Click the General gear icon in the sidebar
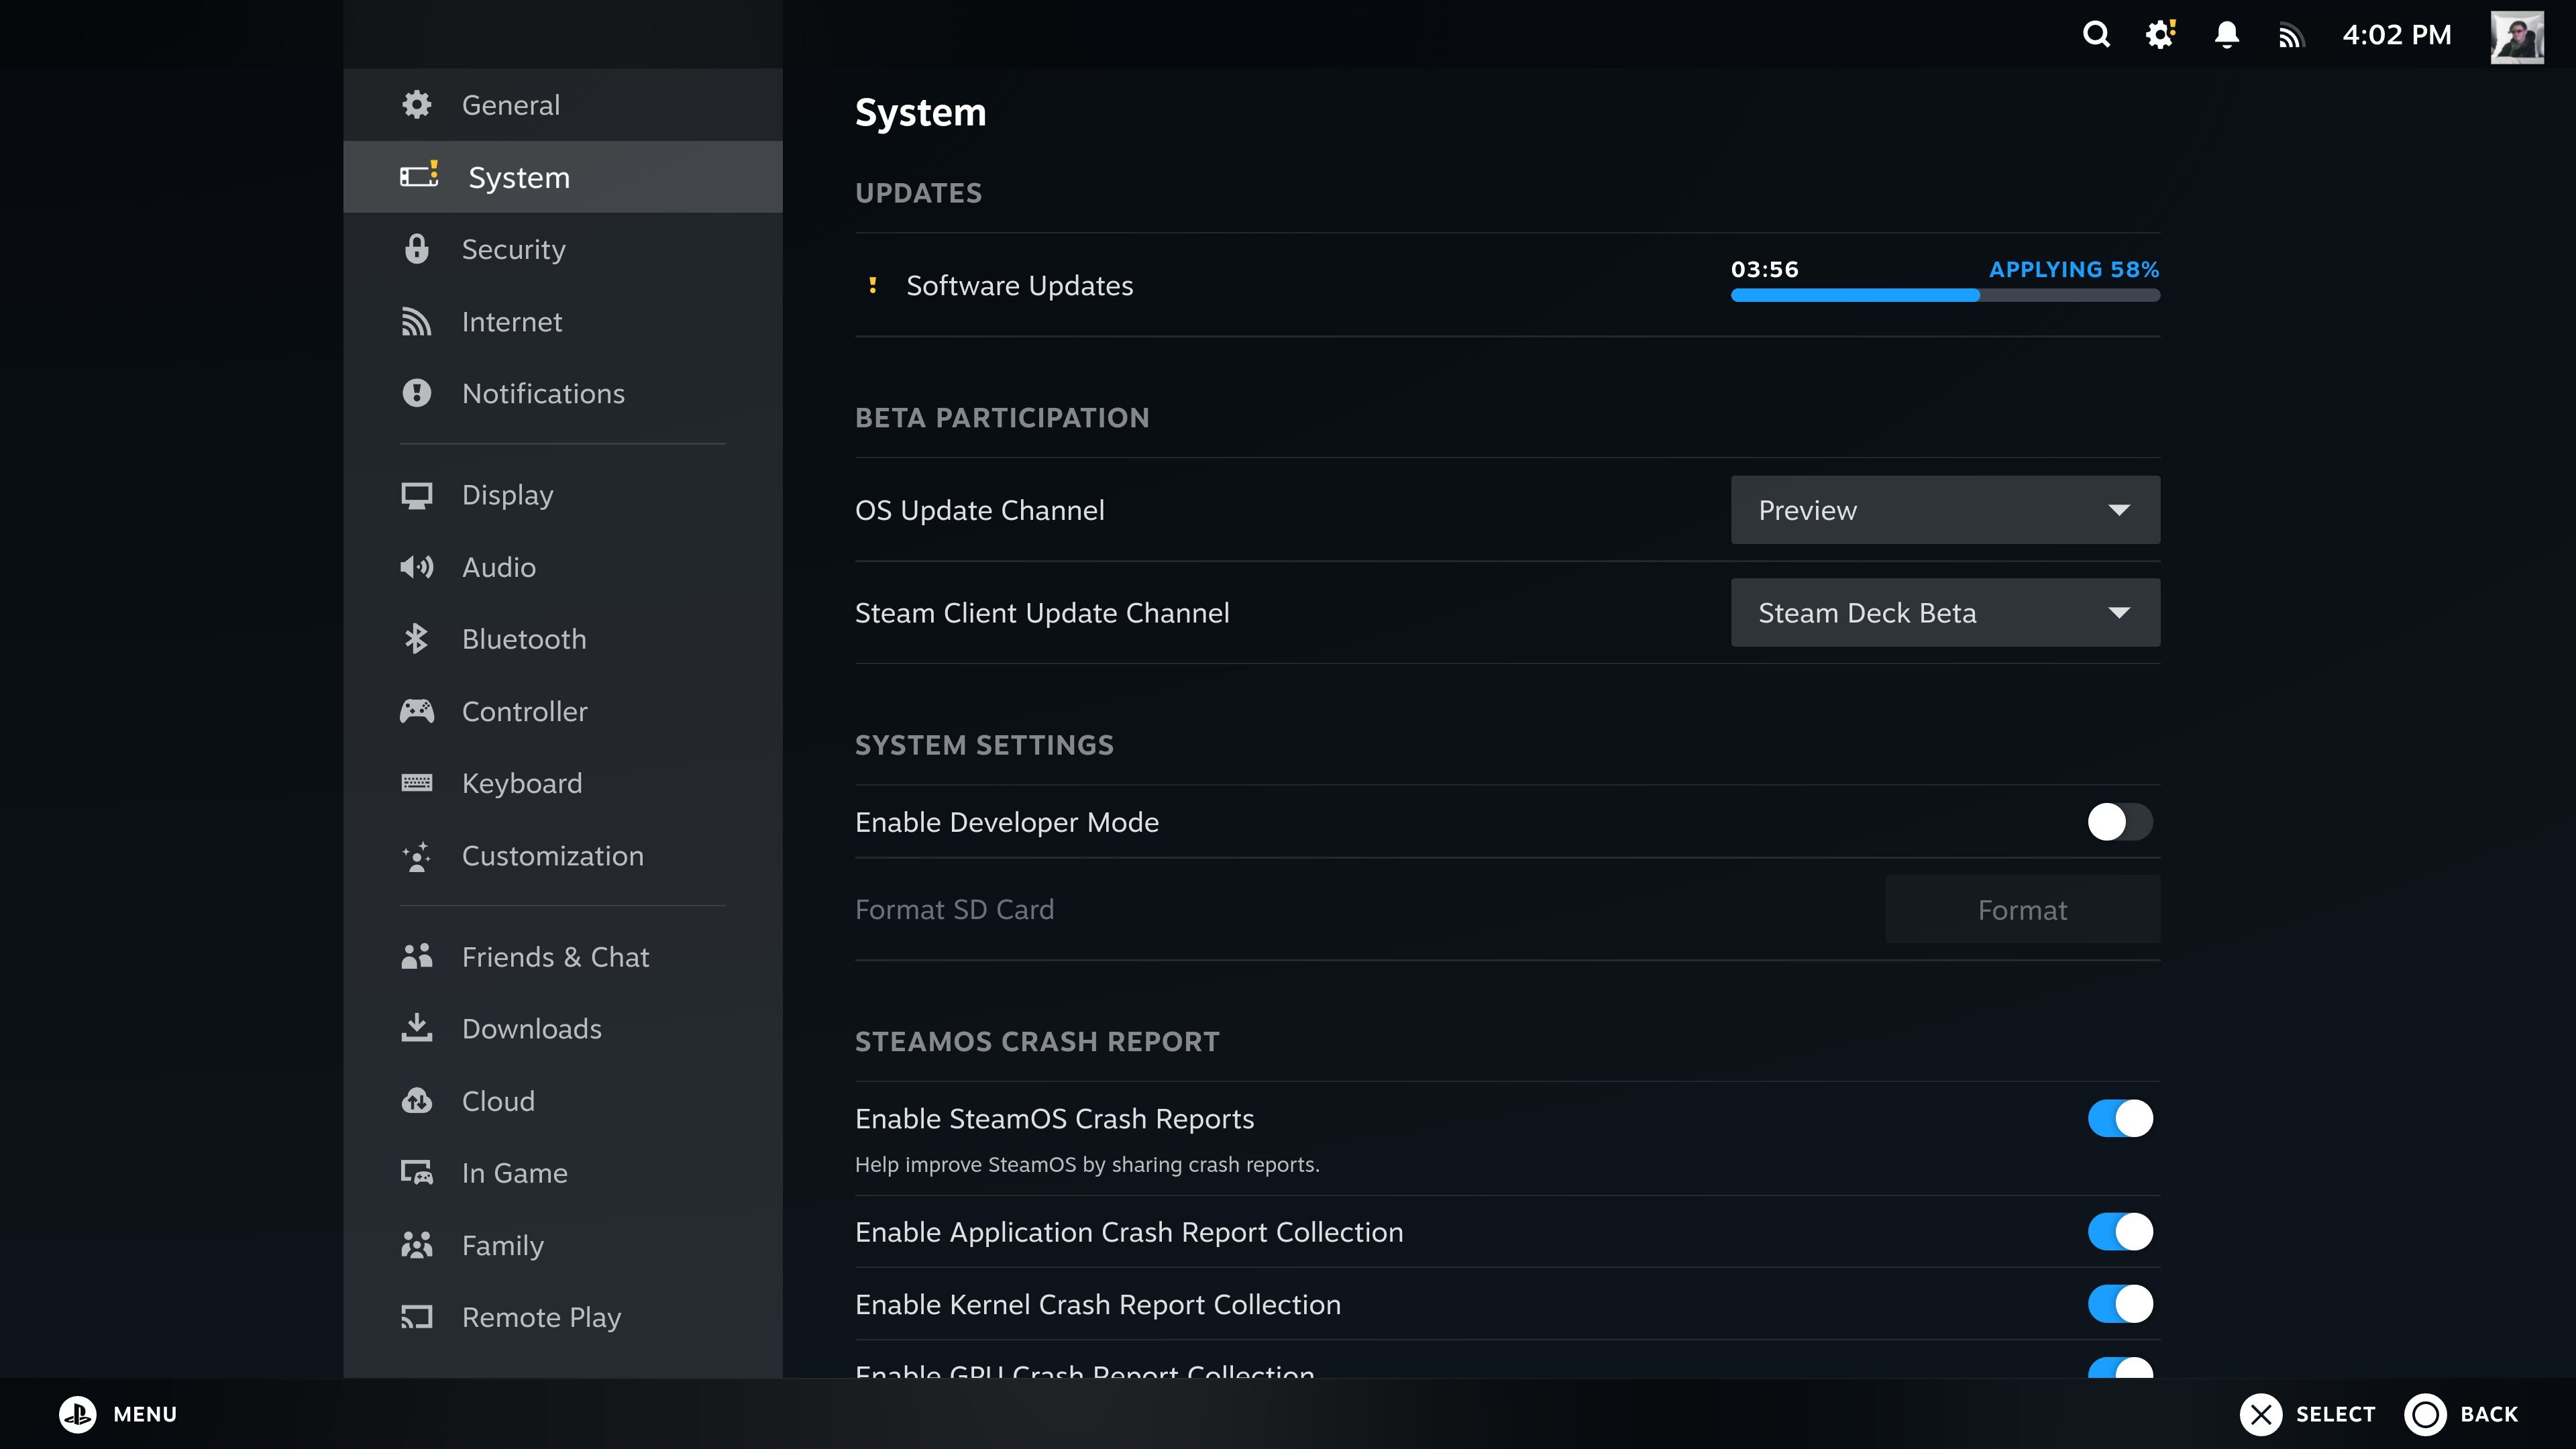The image size is (2576, 1449). 416,105
